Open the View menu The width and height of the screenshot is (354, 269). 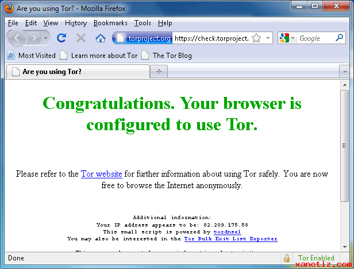pos(51,23)
